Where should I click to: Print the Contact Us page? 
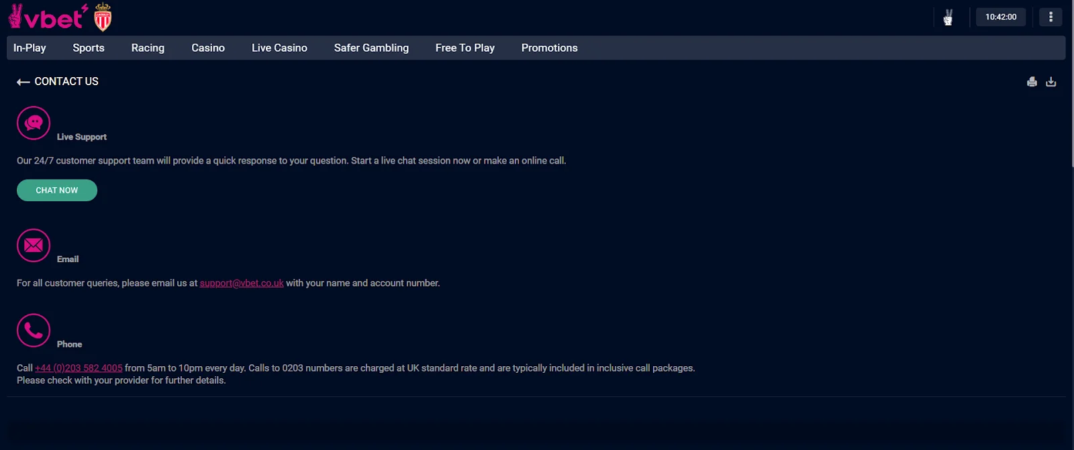pos(1032,82)
